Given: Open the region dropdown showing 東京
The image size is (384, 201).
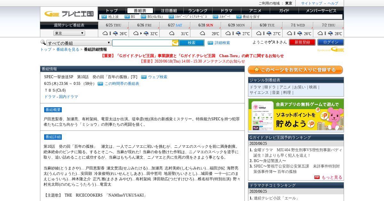Looking at the screenshot, I should (69, 33).
